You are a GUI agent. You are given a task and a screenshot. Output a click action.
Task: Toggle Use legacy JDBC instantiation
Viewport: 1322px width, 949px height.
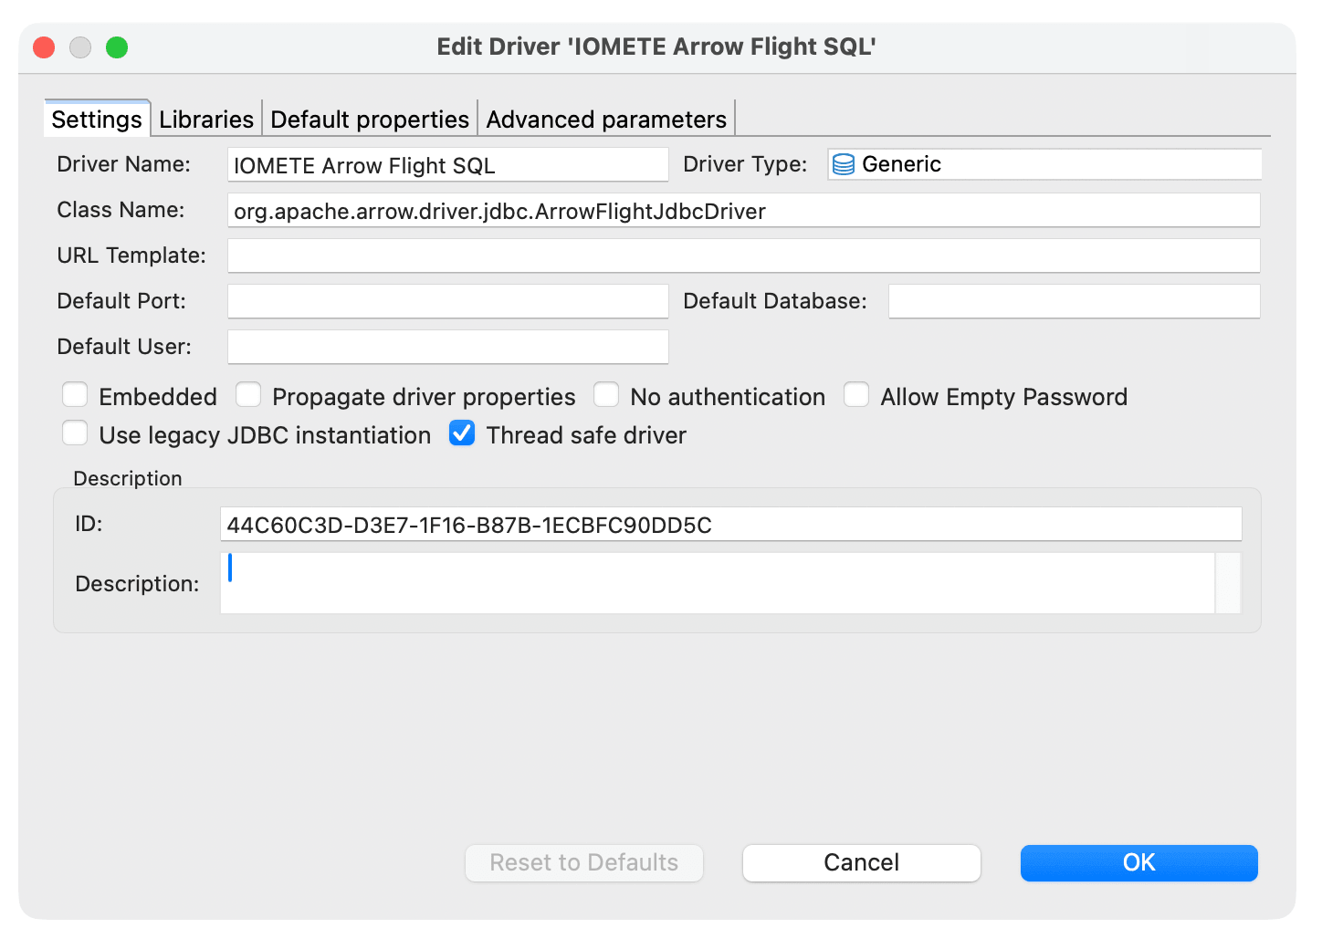coord(75,433)
